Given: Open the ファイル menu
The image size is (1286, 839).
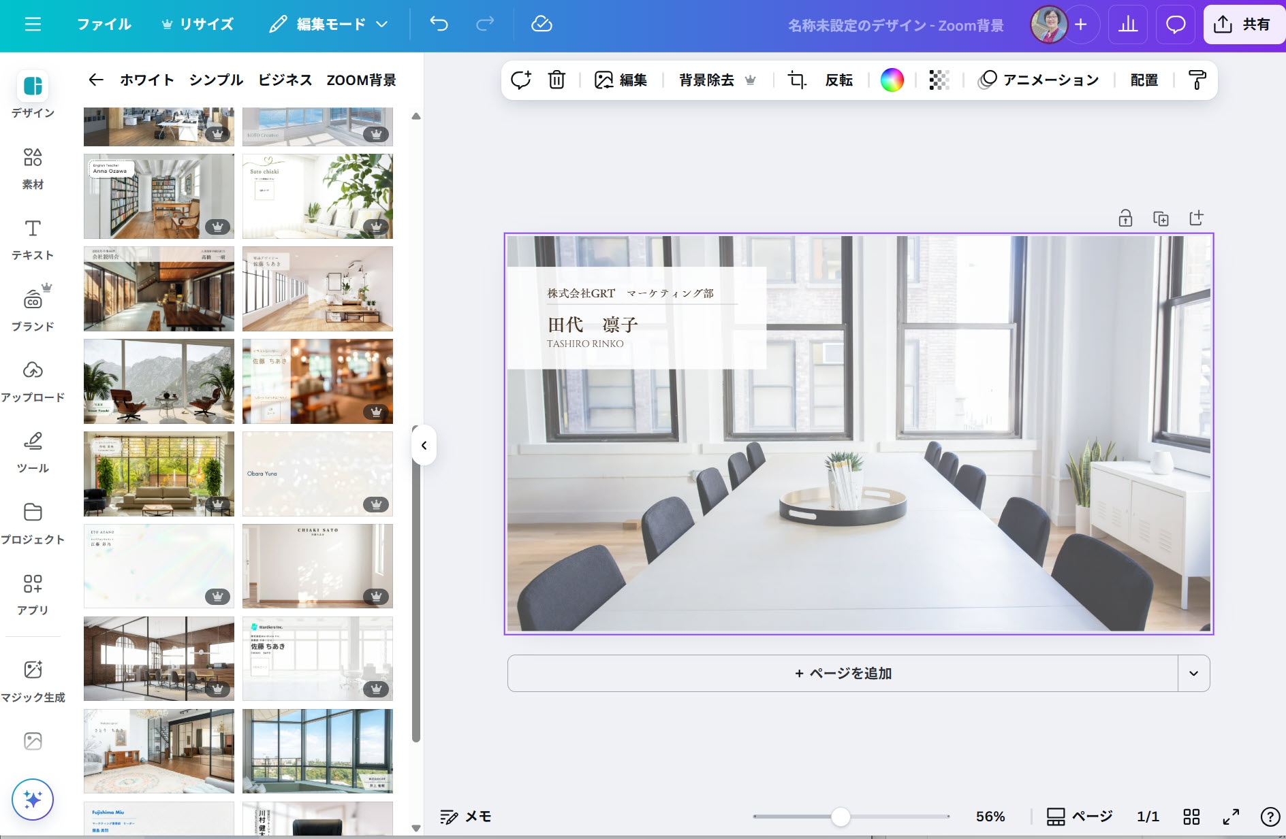Looking at the screenshot, I should [104, 24].
